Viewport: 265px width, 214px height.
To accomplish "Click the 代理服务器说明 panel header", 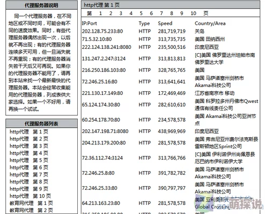I will click(41, 5).
